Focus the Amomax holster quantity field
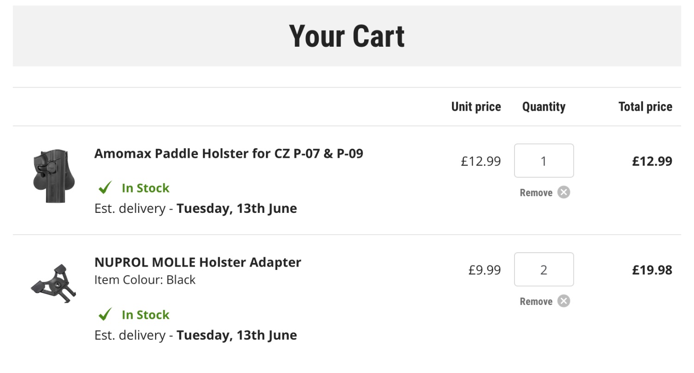 pyautogui.click(x=544, y=161)
